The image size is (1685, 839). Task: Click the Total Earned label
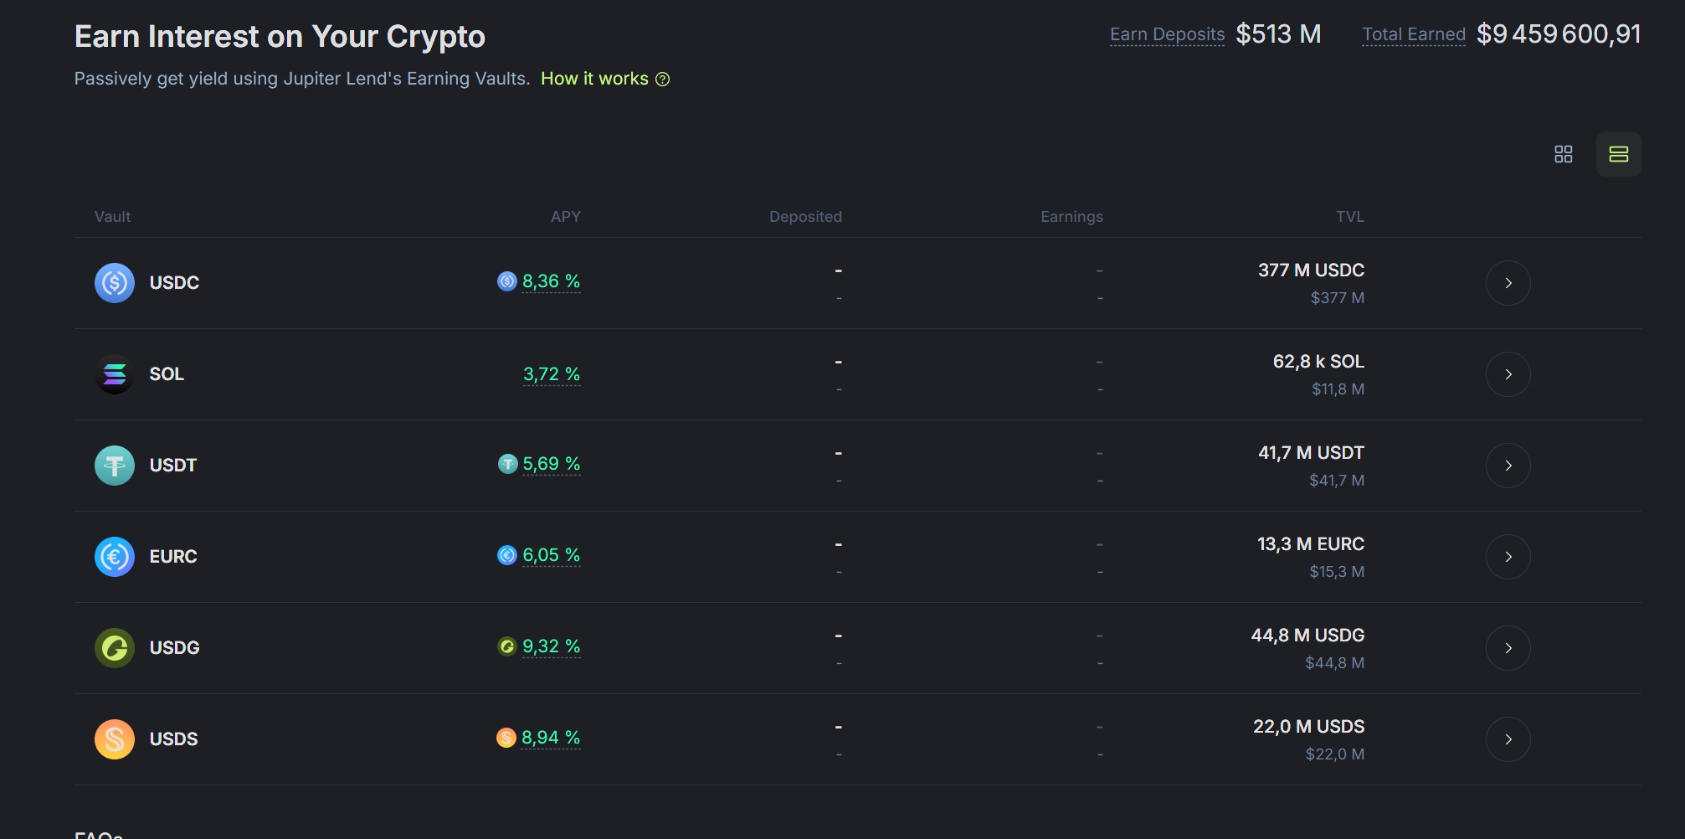click(x=1413, y=34)
